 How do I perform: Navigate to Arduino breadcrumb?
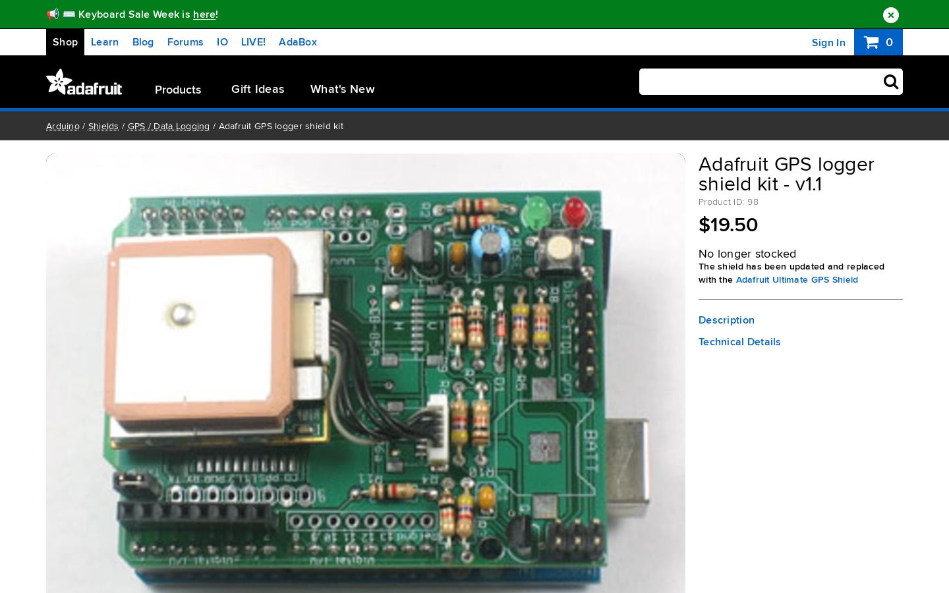pos(63,126)
